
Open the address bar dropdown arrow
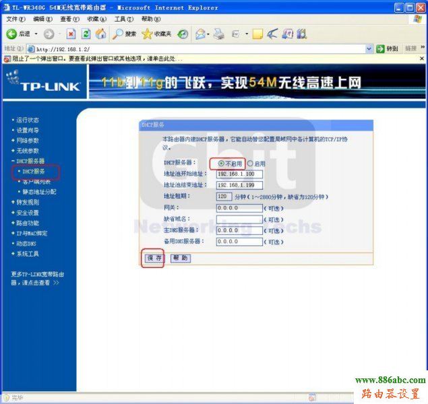(x=369, y=48)
